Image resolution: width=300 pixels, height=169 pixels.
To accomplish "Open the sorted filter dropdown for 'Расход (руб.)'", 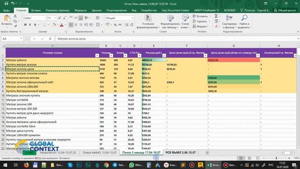I will 164,55.
